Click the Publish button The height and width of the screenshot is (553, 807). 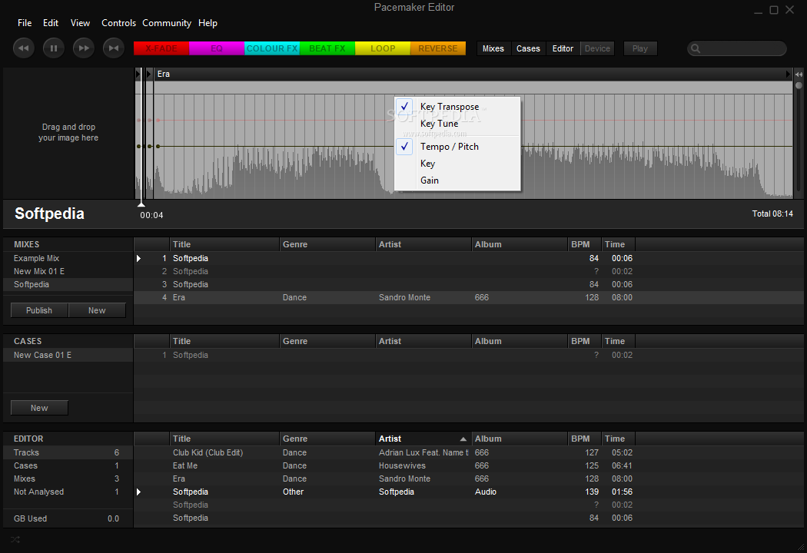(39, 310)
